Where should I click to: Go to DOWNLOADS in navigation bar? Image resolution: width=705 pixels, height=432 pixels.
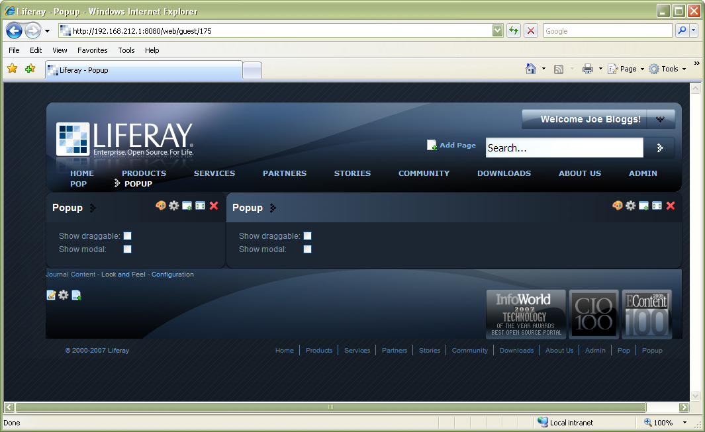504,173
